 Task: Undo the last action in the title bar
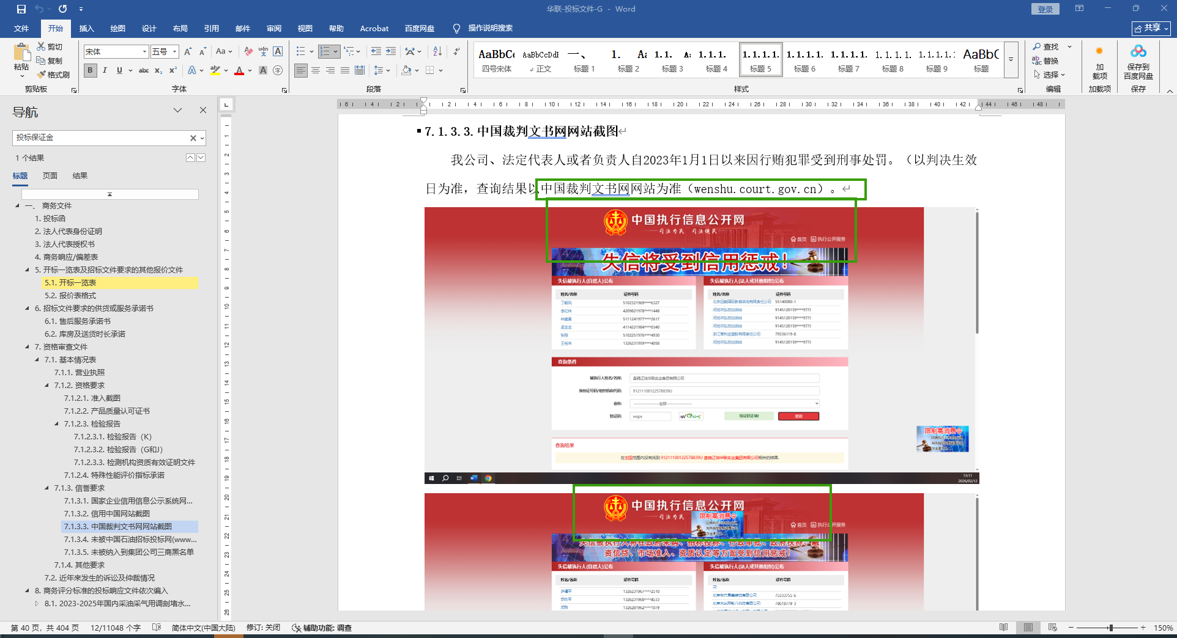(x=39, y=9)
